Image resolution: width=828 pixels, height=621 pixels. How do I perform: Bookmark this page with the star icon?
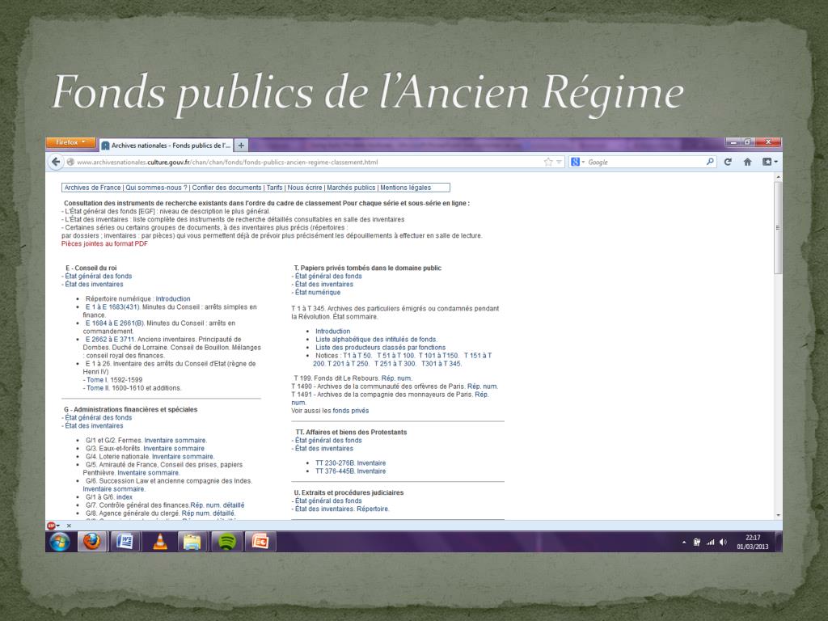click(548, 162)
